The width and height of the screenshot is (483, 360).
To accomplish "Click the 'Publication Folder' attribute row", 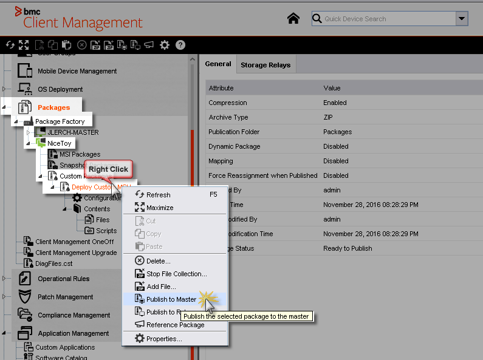I will pos(344,132).
